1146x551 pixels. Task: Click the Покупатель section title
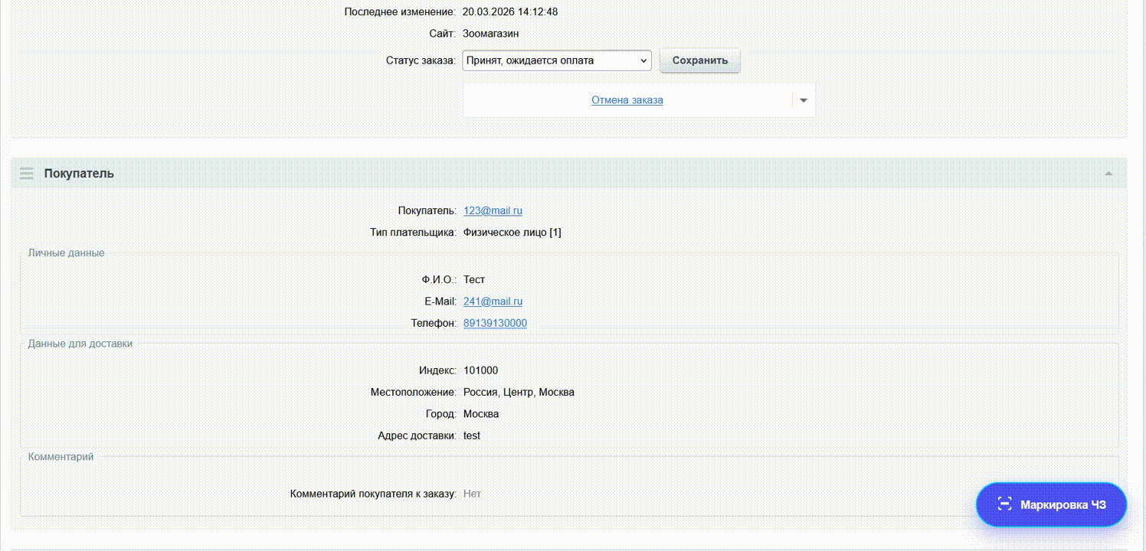click(79, 174)
